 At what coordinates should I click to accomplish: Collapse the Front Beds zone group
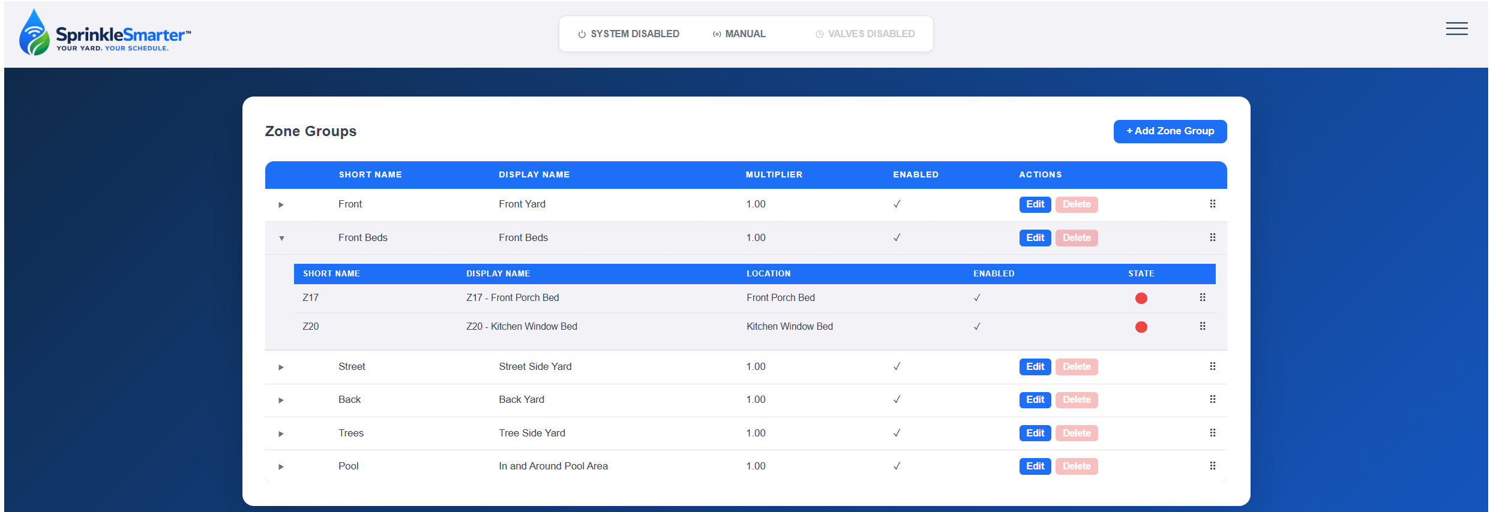281,239
